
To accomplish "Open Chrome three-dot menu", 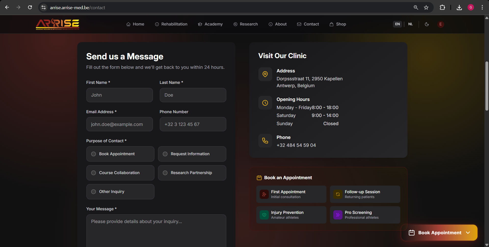I will pos(482,7).
